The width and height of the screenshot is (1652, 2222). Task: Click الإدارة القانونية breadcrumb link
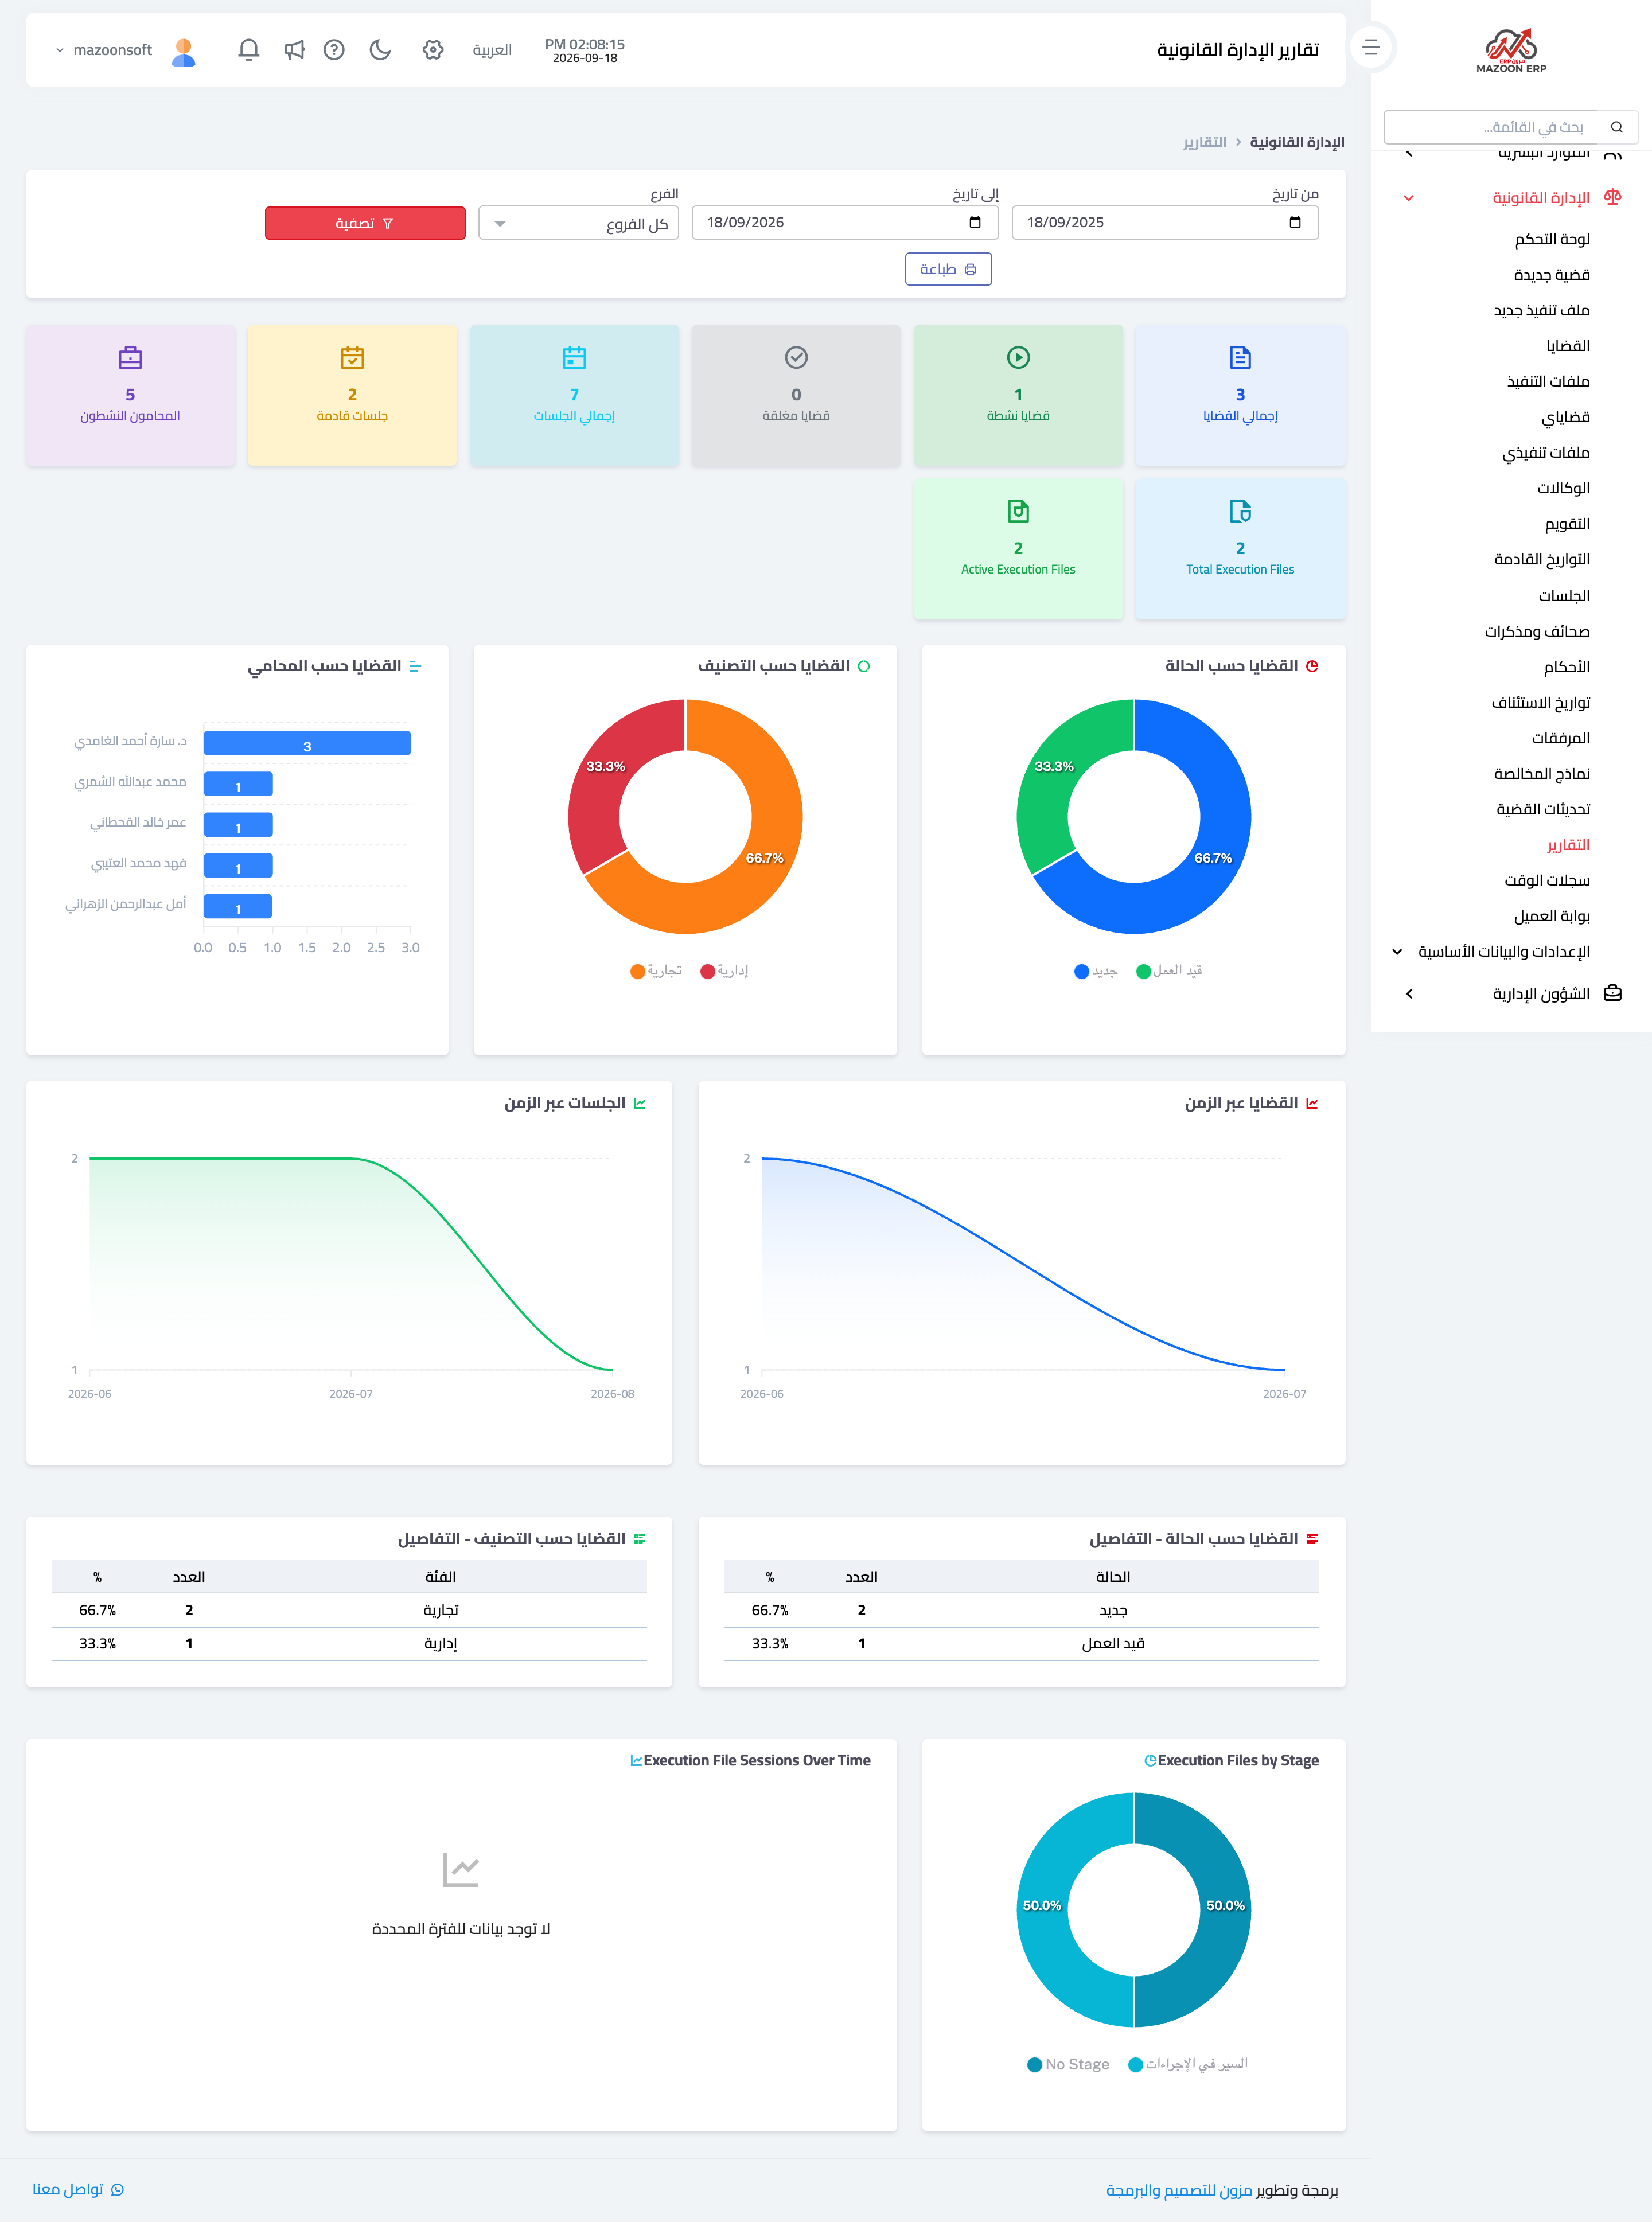click(x=1297, y=142)
